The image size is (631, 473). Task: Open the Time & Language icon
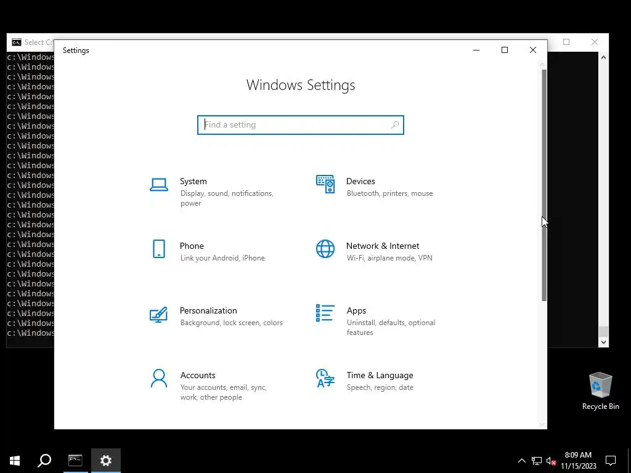click(325, 378)
